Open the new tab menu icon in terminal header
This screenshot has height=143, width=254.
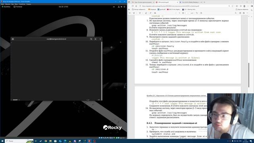[13, 39]
